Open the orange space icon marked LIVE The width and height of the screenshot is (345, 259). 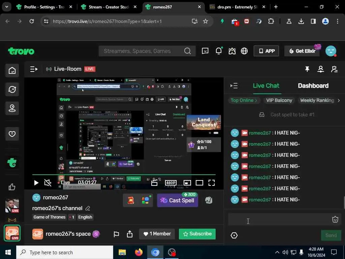(12, 233)
